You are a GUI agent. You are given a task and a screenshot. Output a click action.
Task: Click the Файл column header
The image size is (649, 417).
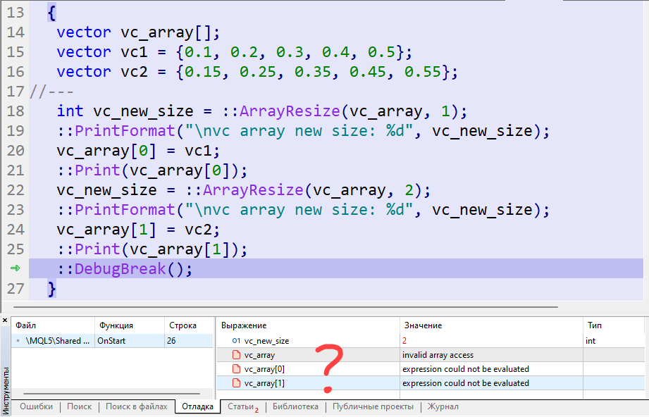(x=53, y=325)
